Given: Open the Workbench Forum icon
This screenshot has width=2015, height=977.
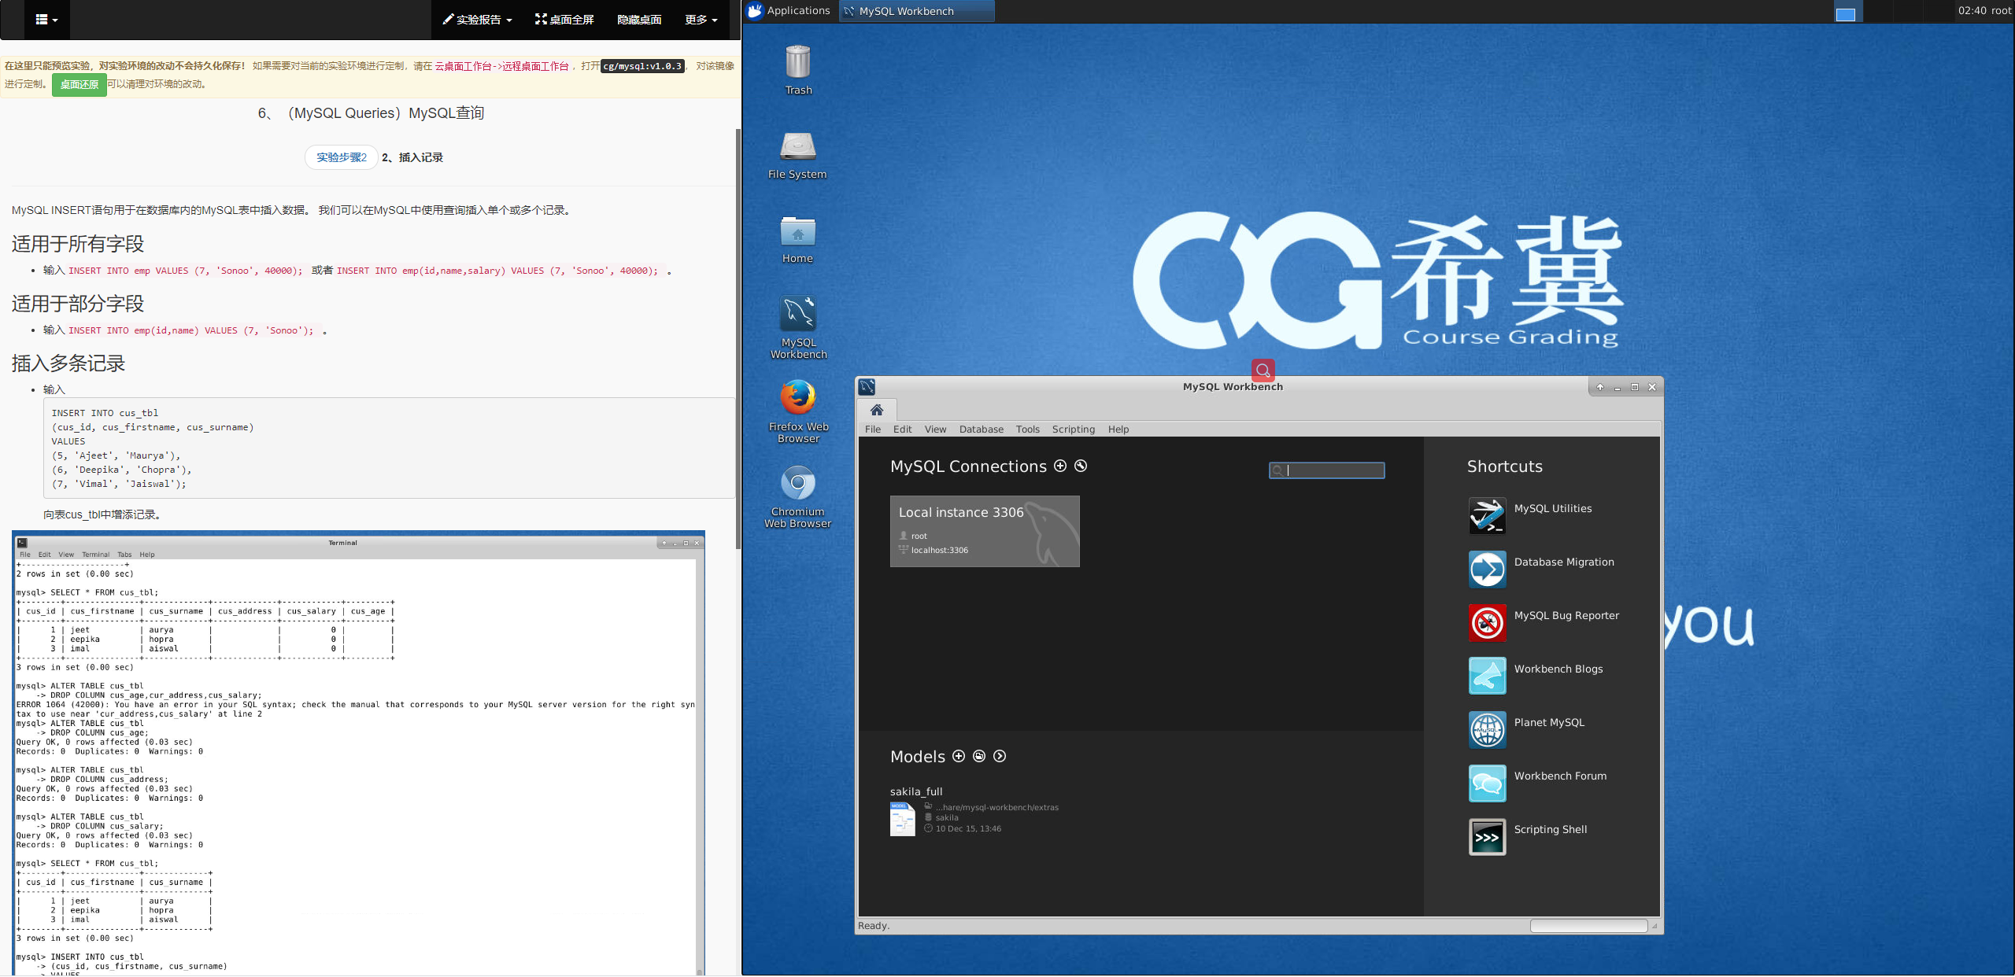Looking at the screenshot, I should pyautogui.click(x=1487, y=783).
